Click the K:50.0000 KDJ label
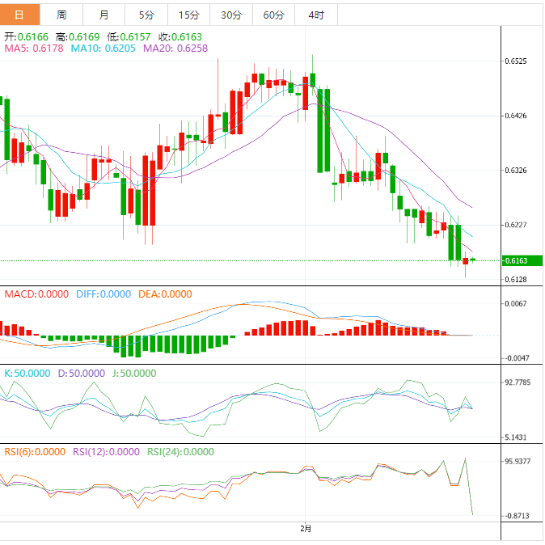The image size is (545, 545). pos(27,374)
